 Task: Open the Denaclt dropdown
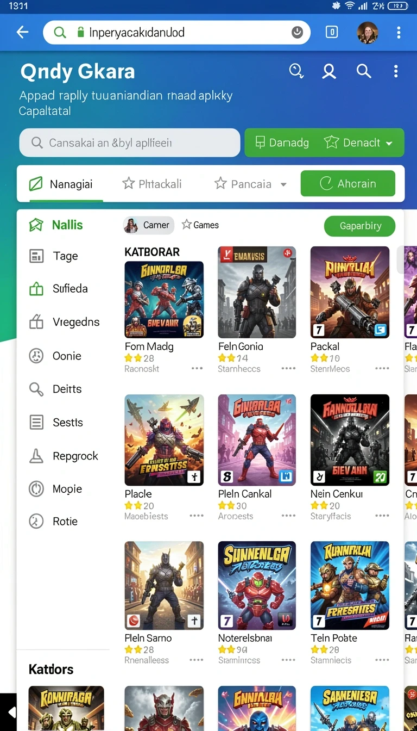tap(358, 143)
